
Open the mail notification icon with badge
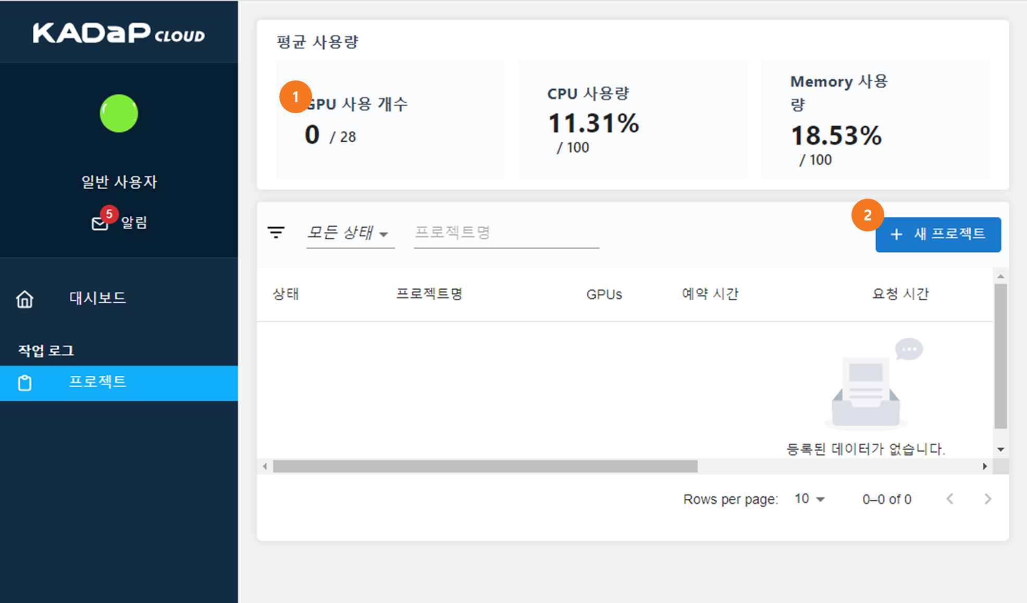click(x=100, y=223)
